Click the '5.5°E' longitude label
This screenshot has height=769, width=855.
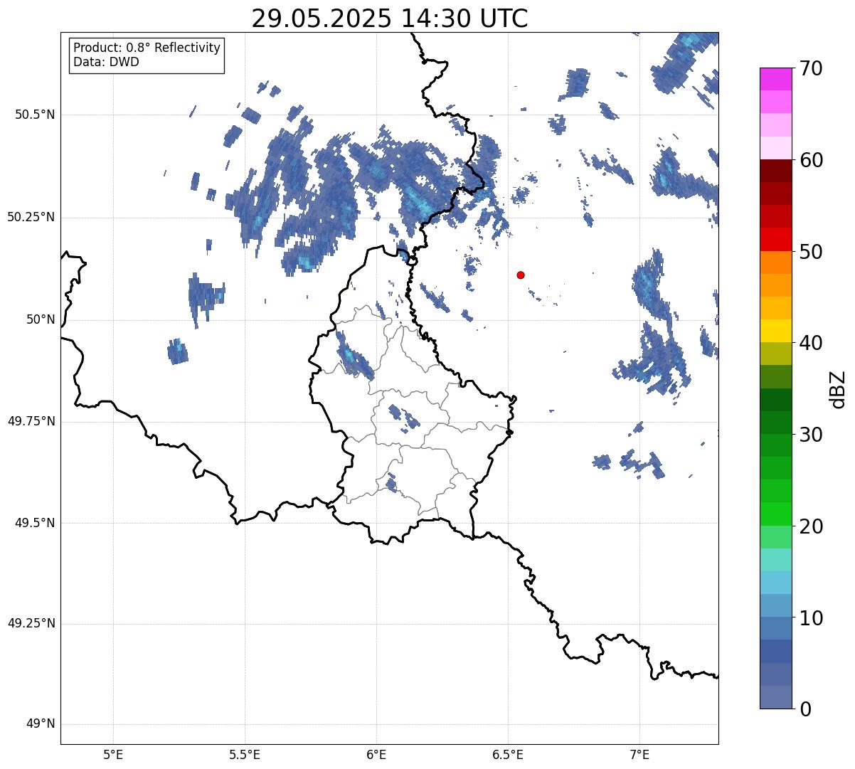[x=245, y=754]
